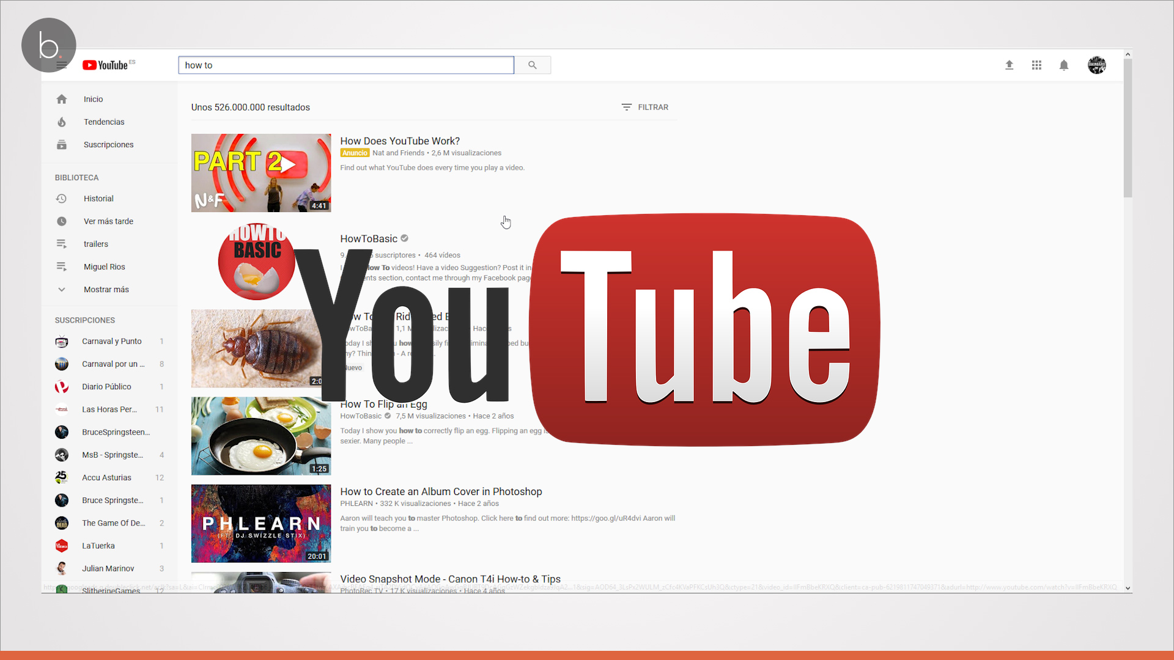Click the scrollbar down arrow
The image size is (1174, 660).
tap(1128, 588)
